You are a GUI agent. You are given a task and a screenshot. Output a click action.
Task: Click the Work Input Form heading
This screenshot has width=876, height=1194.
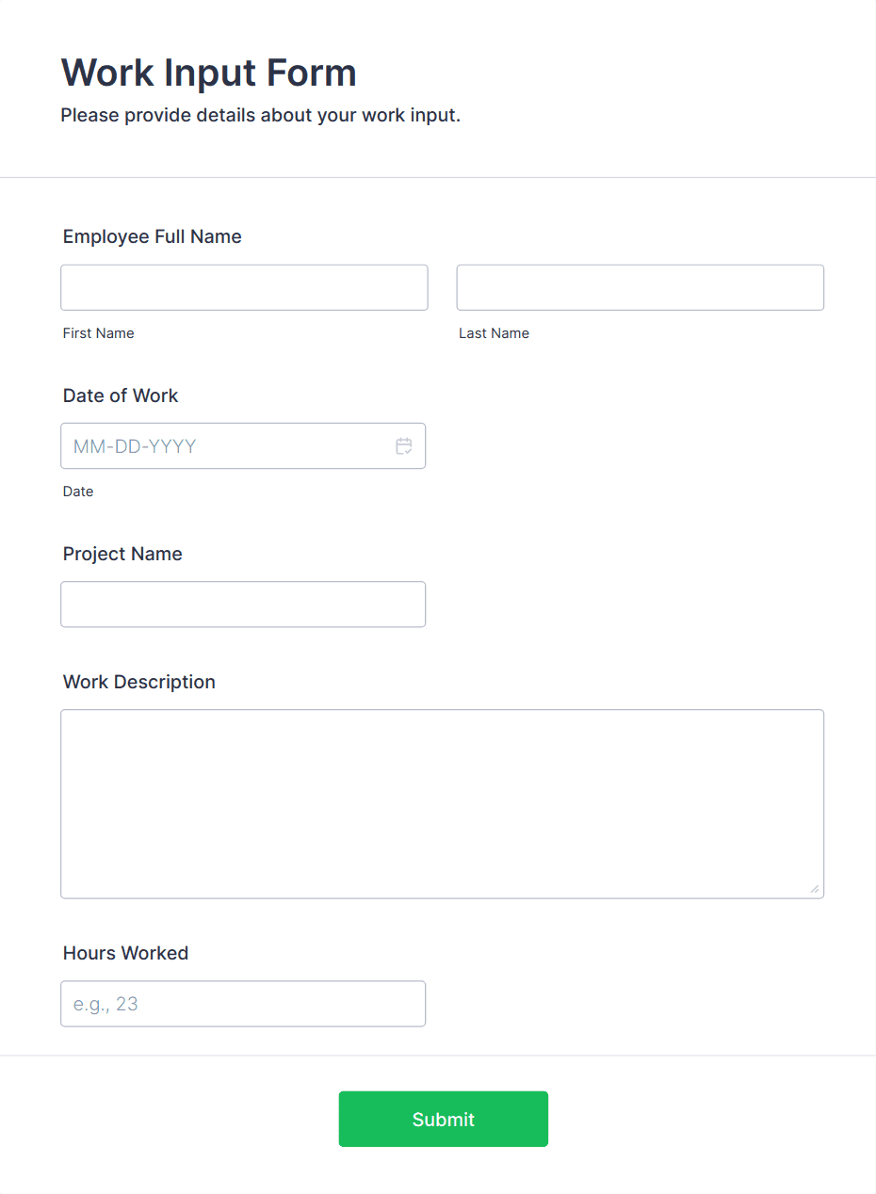point(208,73)
